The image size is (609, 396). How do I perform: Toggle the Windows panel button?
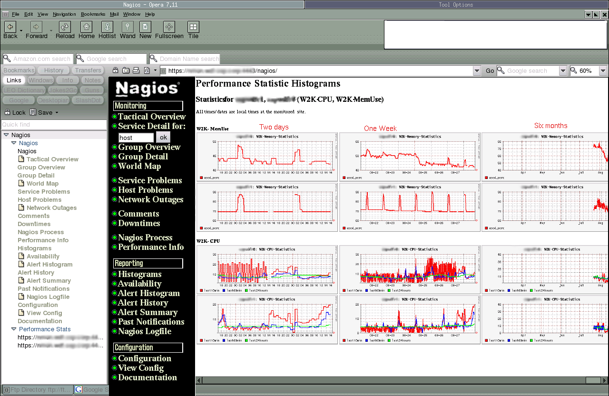[40, 80]
